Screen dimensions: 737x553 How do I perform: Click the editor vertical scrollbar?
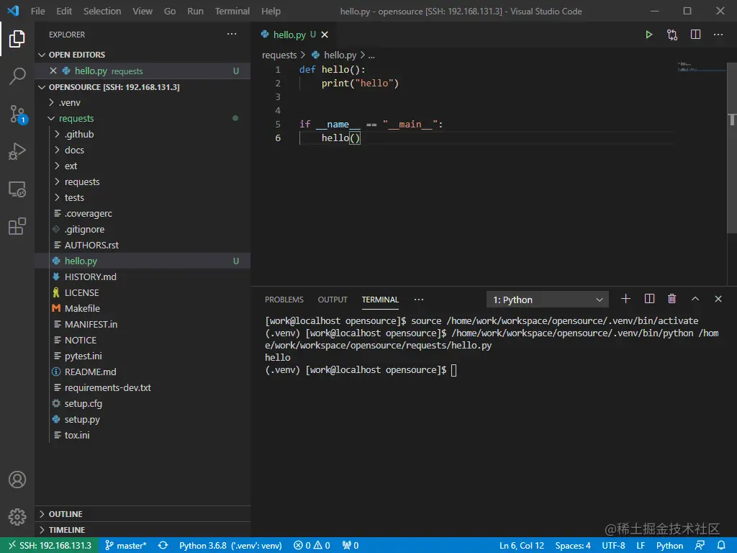[732, 148]
